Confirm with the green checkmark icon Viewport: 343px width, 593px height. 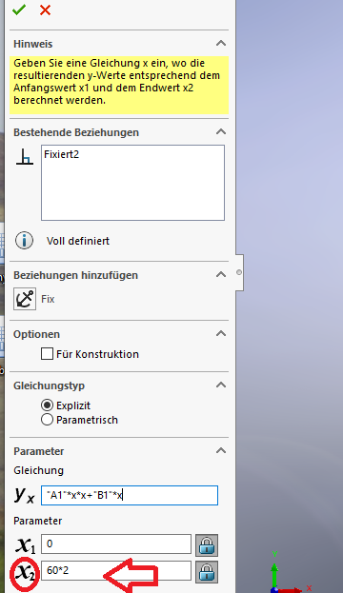18,10
